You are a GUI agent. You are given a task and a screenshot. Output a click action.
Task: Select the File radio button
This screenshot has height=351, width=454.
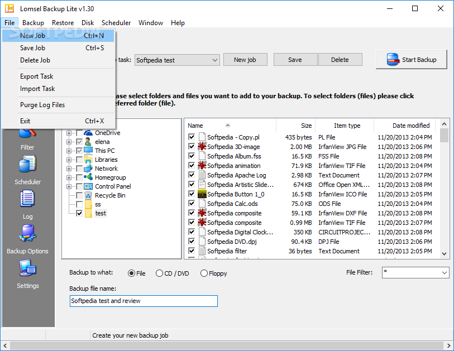131,273
